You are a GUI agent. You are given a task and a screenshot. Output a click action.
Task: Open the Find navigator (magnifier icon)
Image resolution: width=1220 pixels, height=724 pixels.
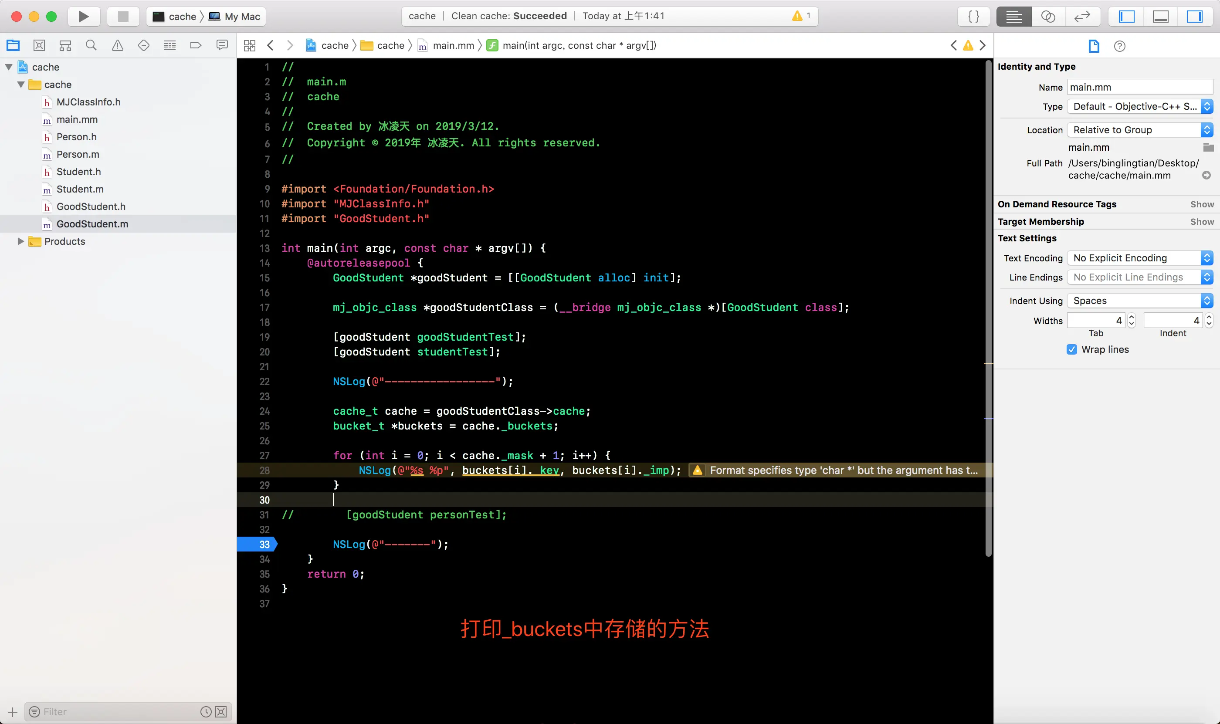coord(91,45)
